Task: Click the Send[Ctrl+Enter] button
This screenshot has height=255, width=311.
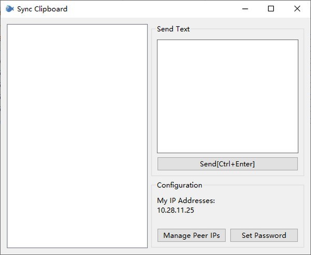Action: tap(228, 164)
